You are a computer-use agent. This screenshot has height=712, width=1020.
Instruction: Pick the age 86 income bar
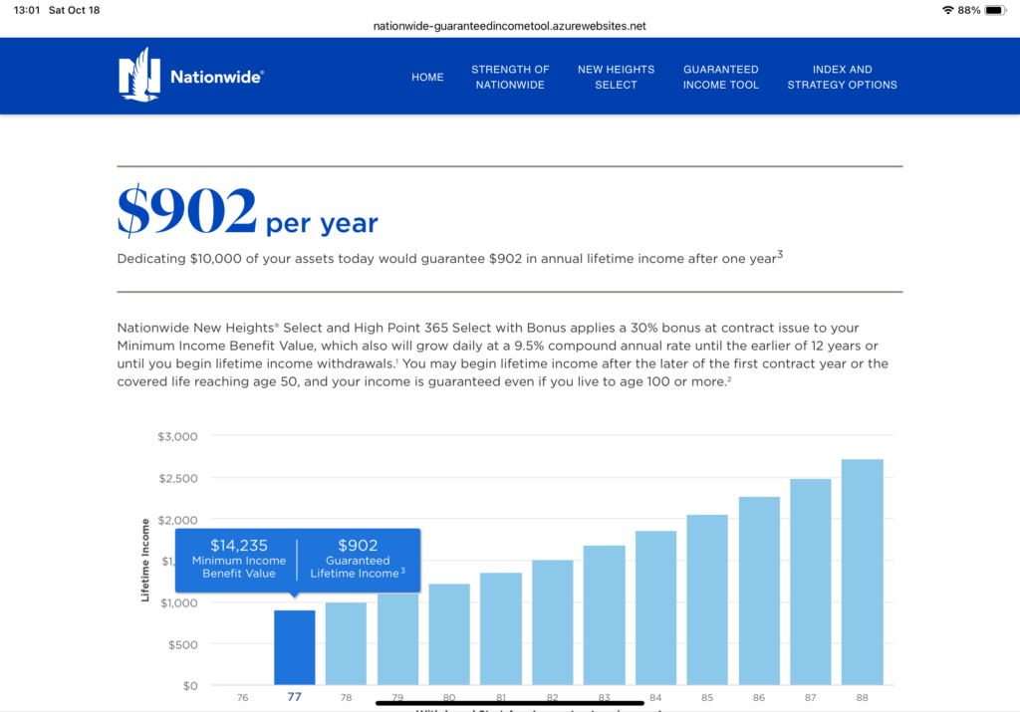pos(759,591)
